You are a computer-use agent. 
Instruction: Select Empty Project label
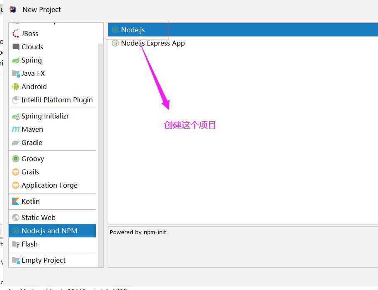[x=44, y=260]
